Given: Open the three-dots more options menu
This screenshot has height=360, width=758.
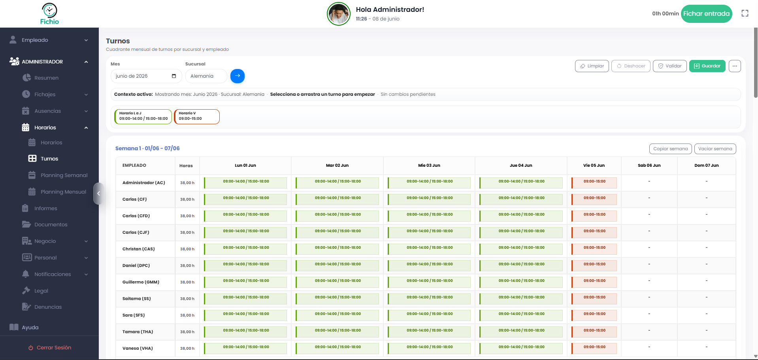Looking at the screenshot, I should click(x=735, y=66).
